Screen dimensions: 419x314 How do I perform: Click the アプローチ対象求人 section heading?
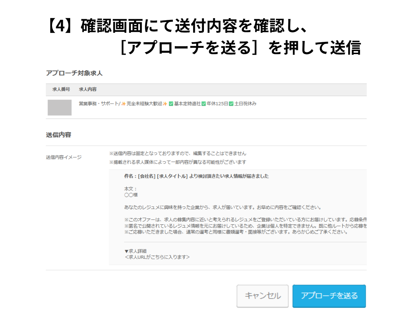click(74, 73)
